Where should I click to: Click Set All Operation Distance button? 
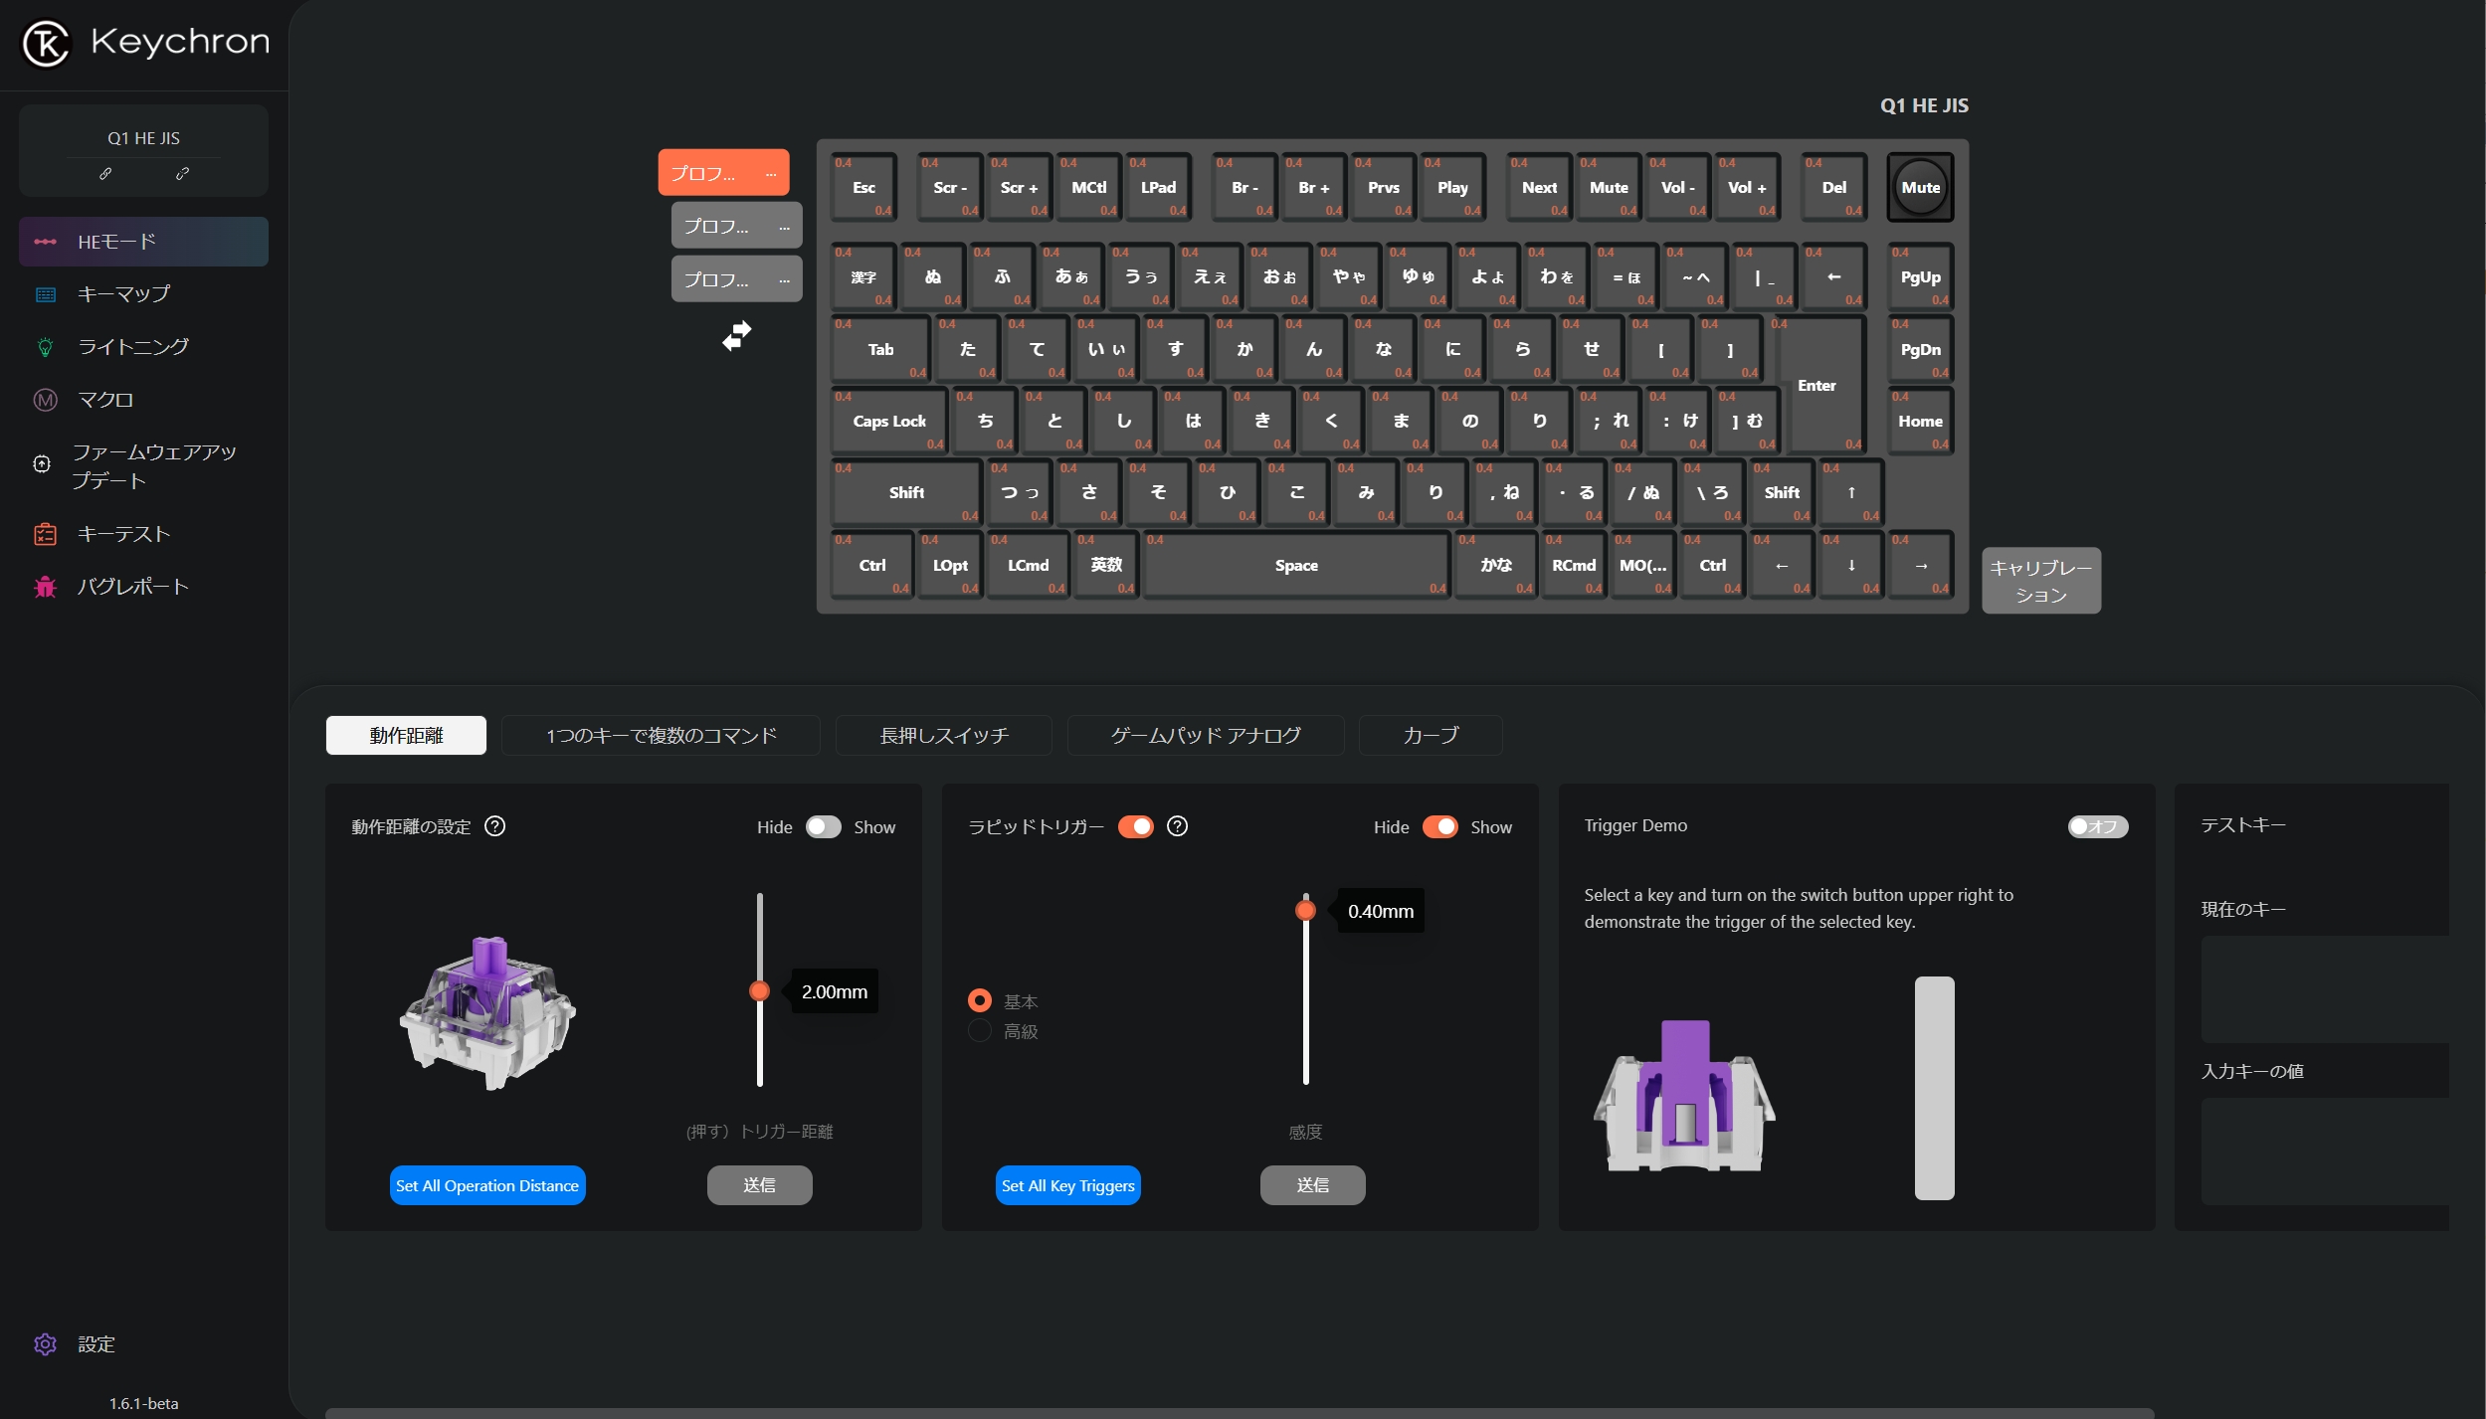click(487, 1185)
